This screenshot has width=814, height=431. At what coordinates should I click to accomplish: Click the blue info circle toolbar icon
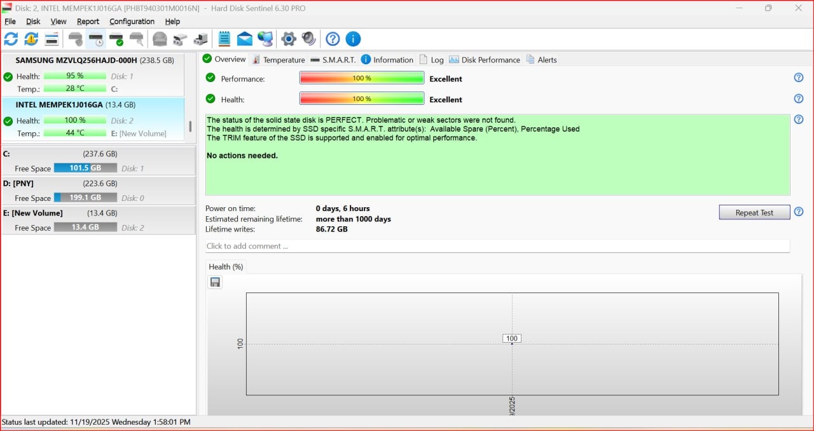[x=353, y=39]
